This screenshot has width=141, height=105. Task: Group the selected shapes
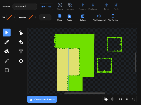pyautogui.click(x=60, y=6)
